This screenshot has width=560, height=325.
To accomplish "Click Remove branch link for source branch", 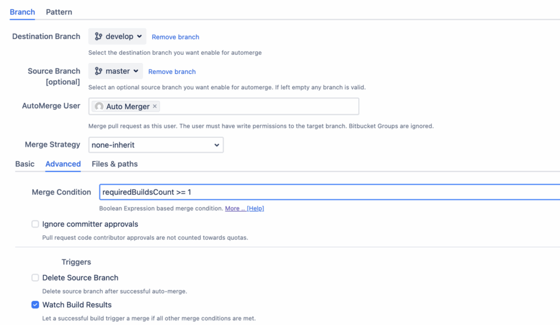I will 172,72.
